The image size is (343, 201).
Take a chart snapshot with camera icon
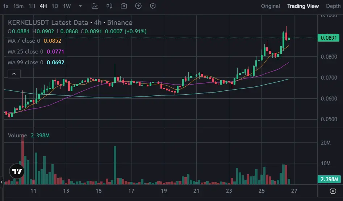124,6
